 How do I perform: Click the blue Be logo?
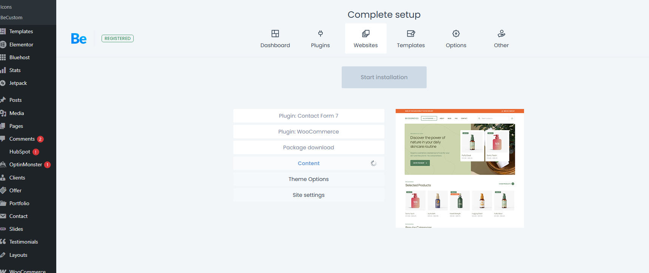(79, 38)
